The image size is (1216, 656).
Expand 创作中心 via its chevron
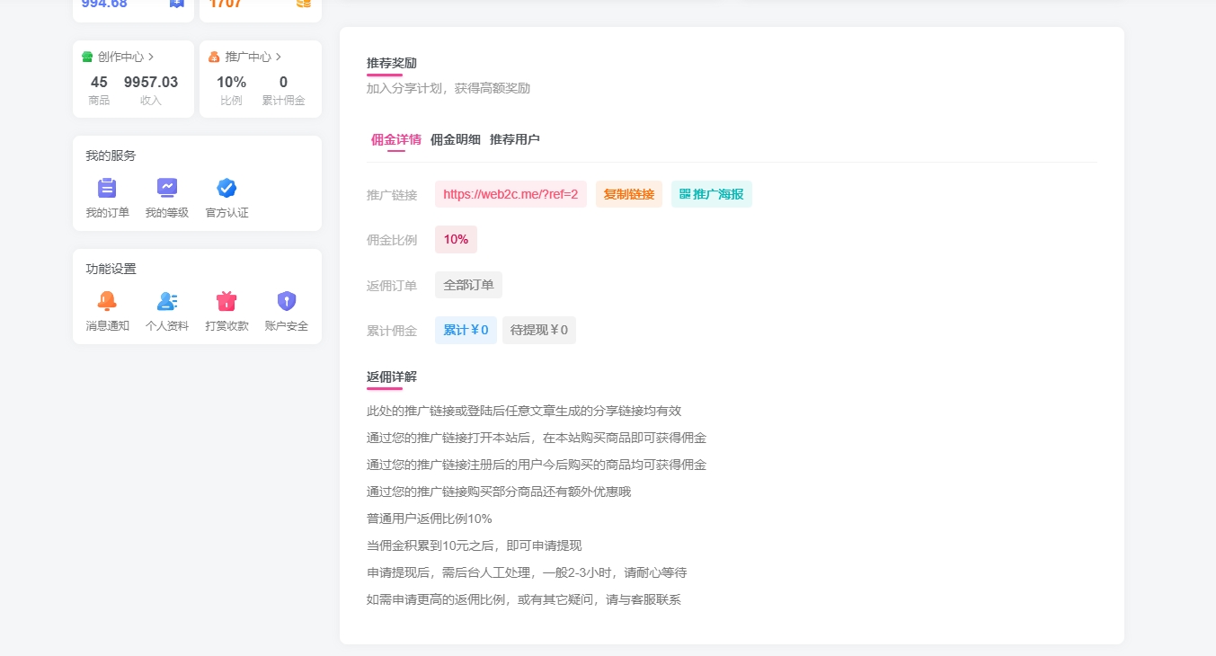(150, 57)
